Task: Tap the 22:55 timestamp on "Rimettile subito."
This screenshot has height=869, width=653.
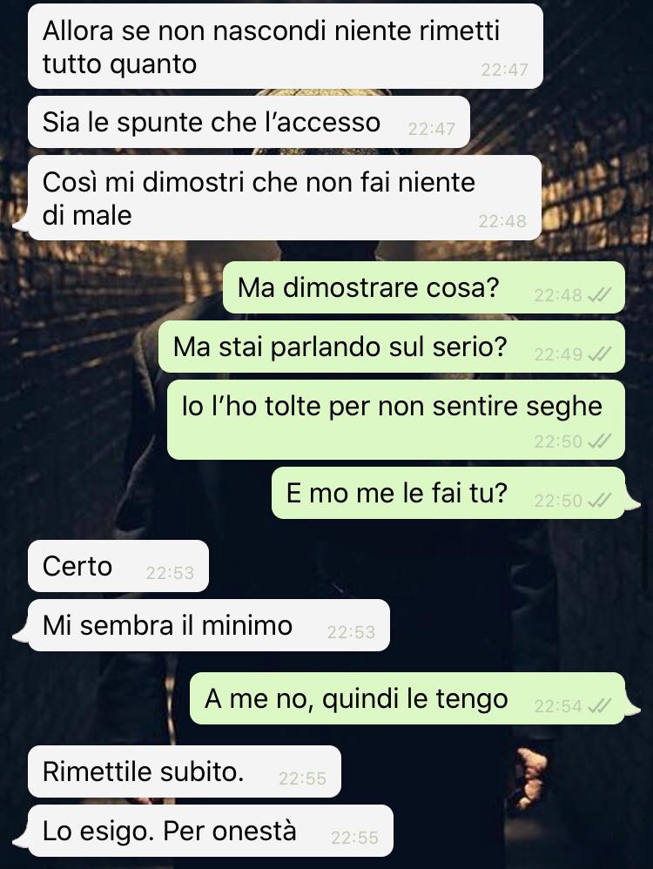Action: point(302,778)
